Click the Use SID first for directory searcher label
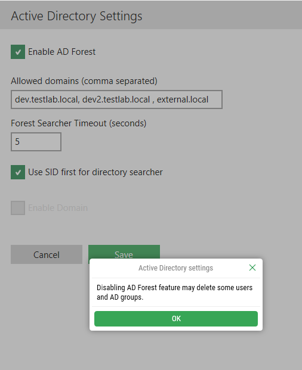The width and height of the screenshot is (302, 370). [95, 172]
